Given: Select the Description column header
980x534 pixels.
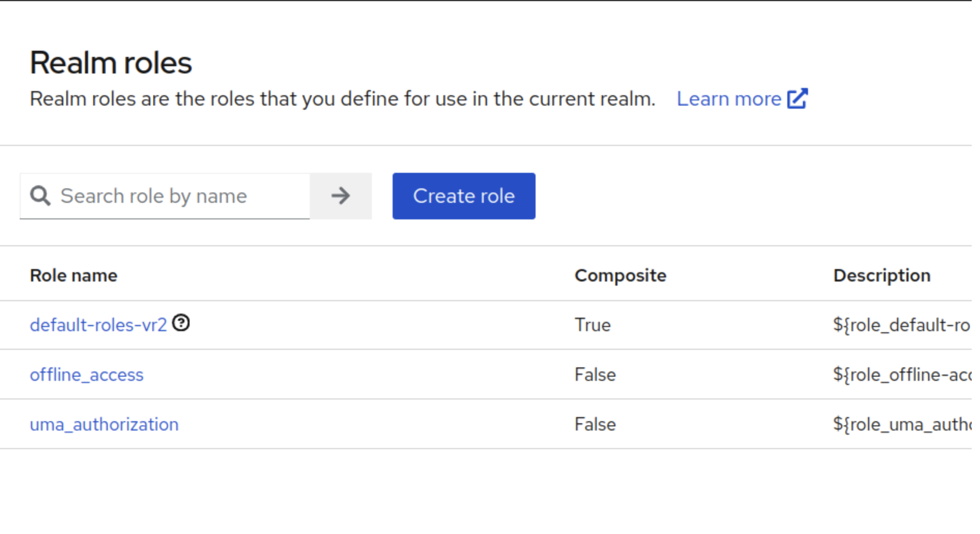Looking at the screenshot, I should point(882,275).
